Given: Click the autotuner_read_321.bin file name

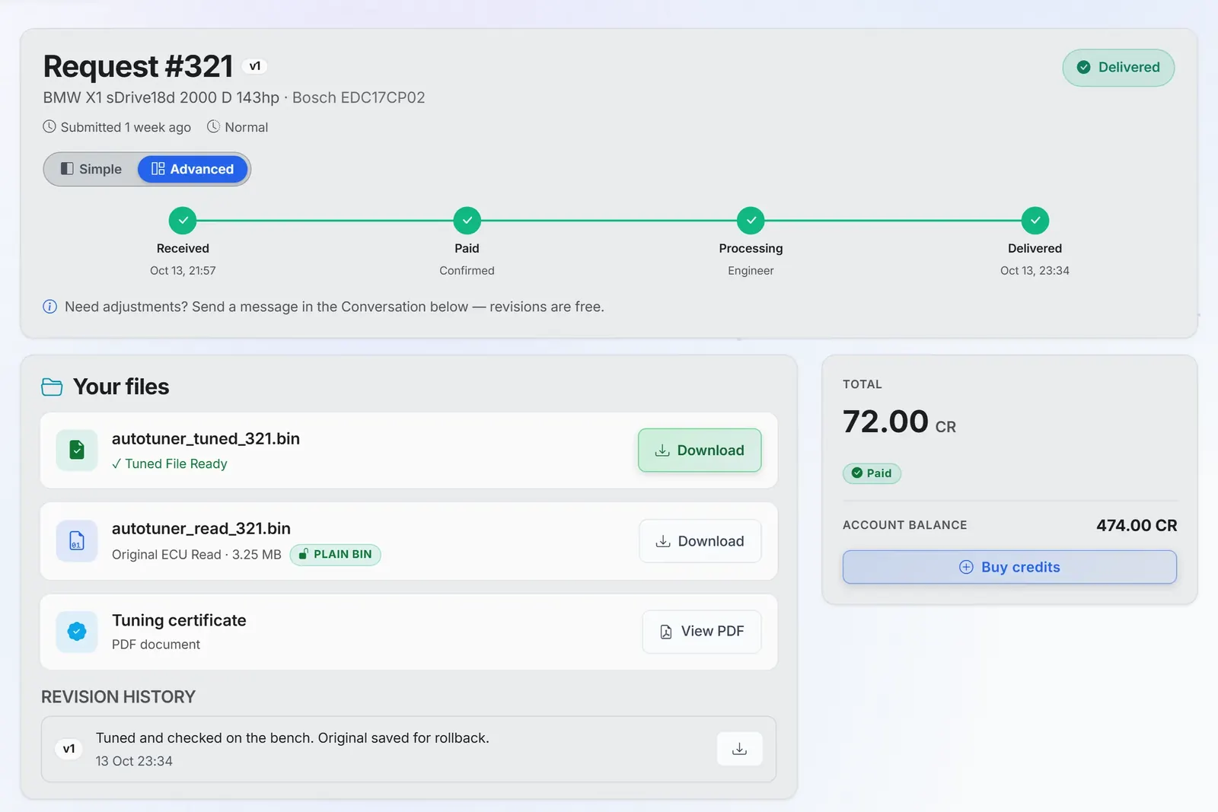Looking at the screenshot, I should coord(201,528).
